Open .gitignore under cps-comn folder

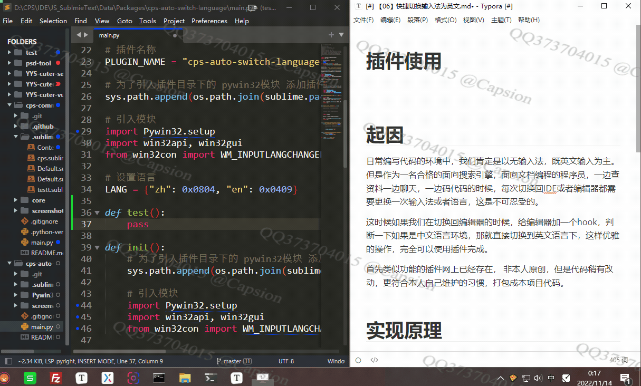[41, 221]
